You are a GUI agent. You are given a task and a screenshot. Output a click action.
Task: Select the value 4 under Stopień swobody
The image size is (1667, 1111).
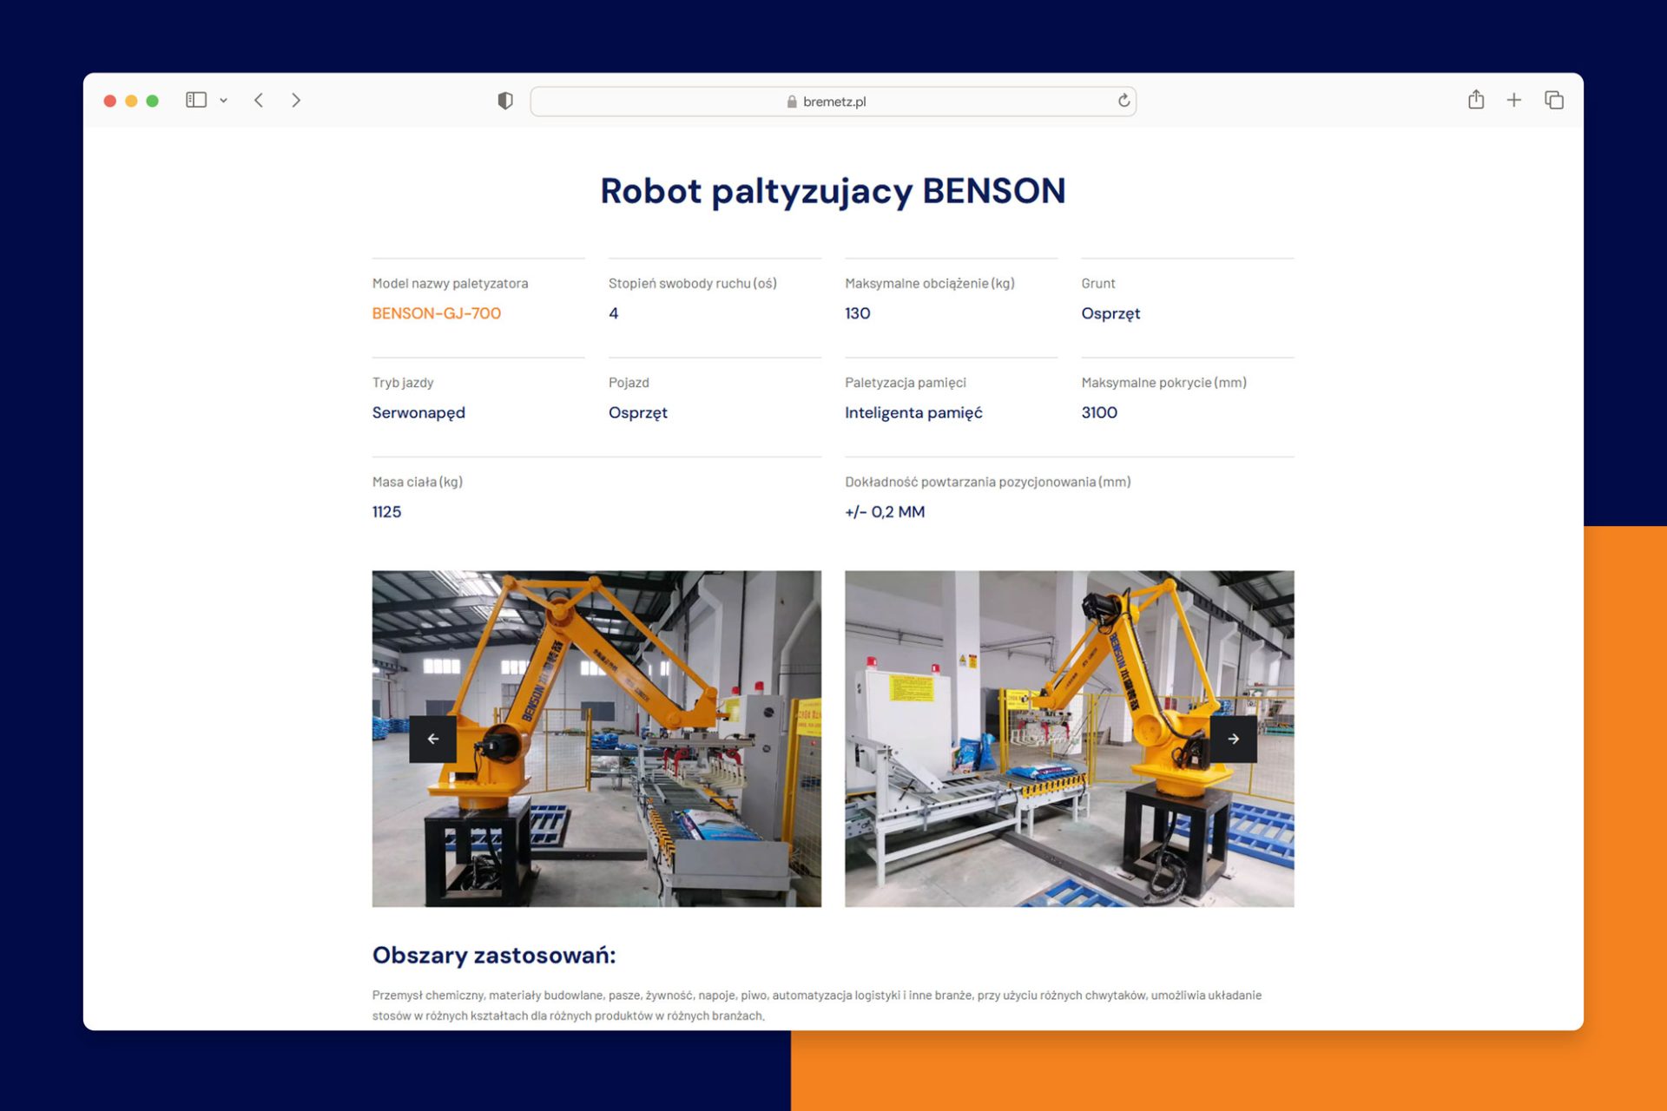click(x=614, y=313)
